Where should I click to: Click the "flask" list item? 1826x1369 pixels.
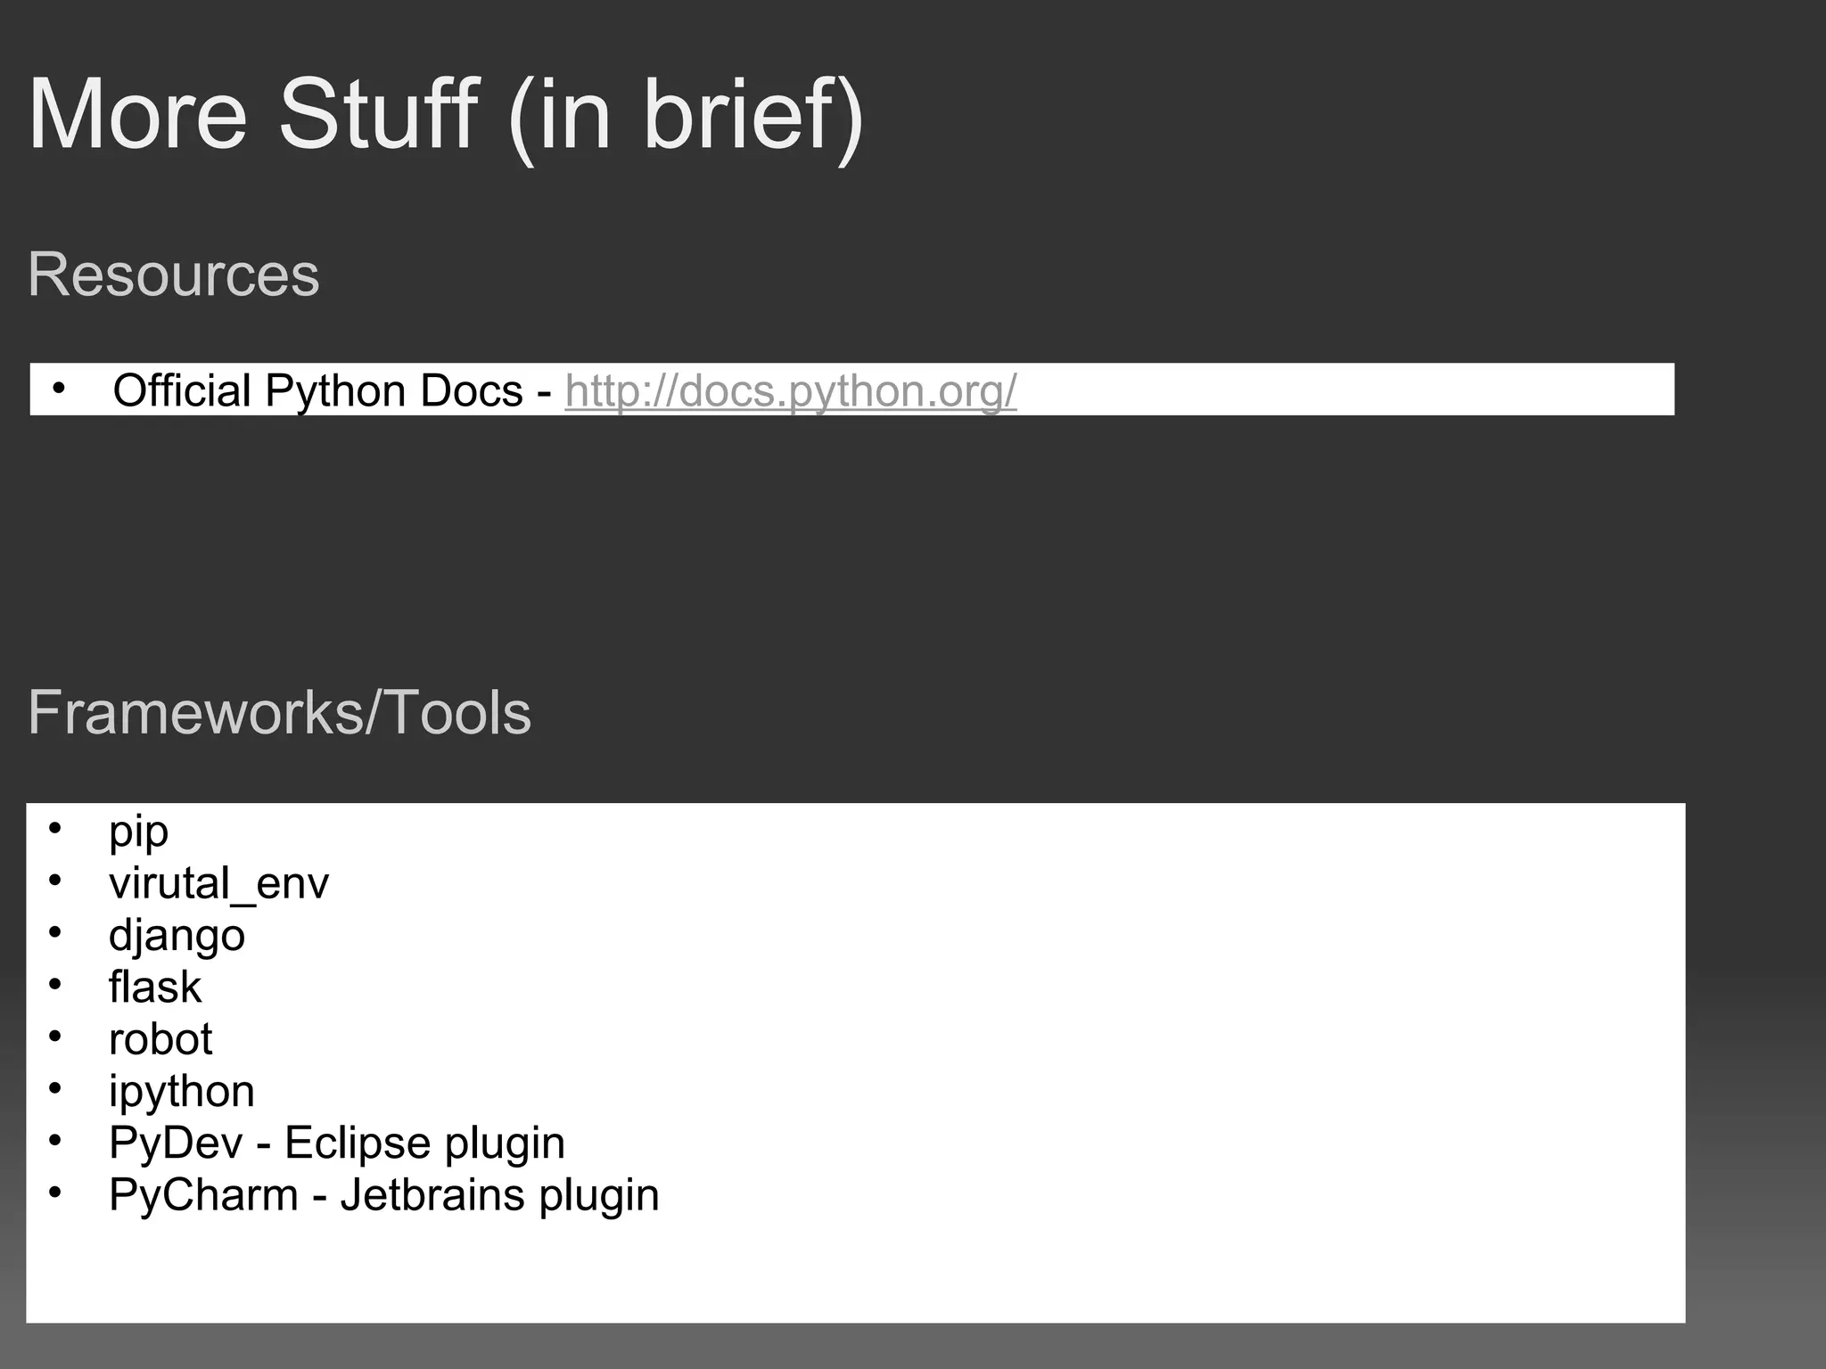(x=155, y=987)
